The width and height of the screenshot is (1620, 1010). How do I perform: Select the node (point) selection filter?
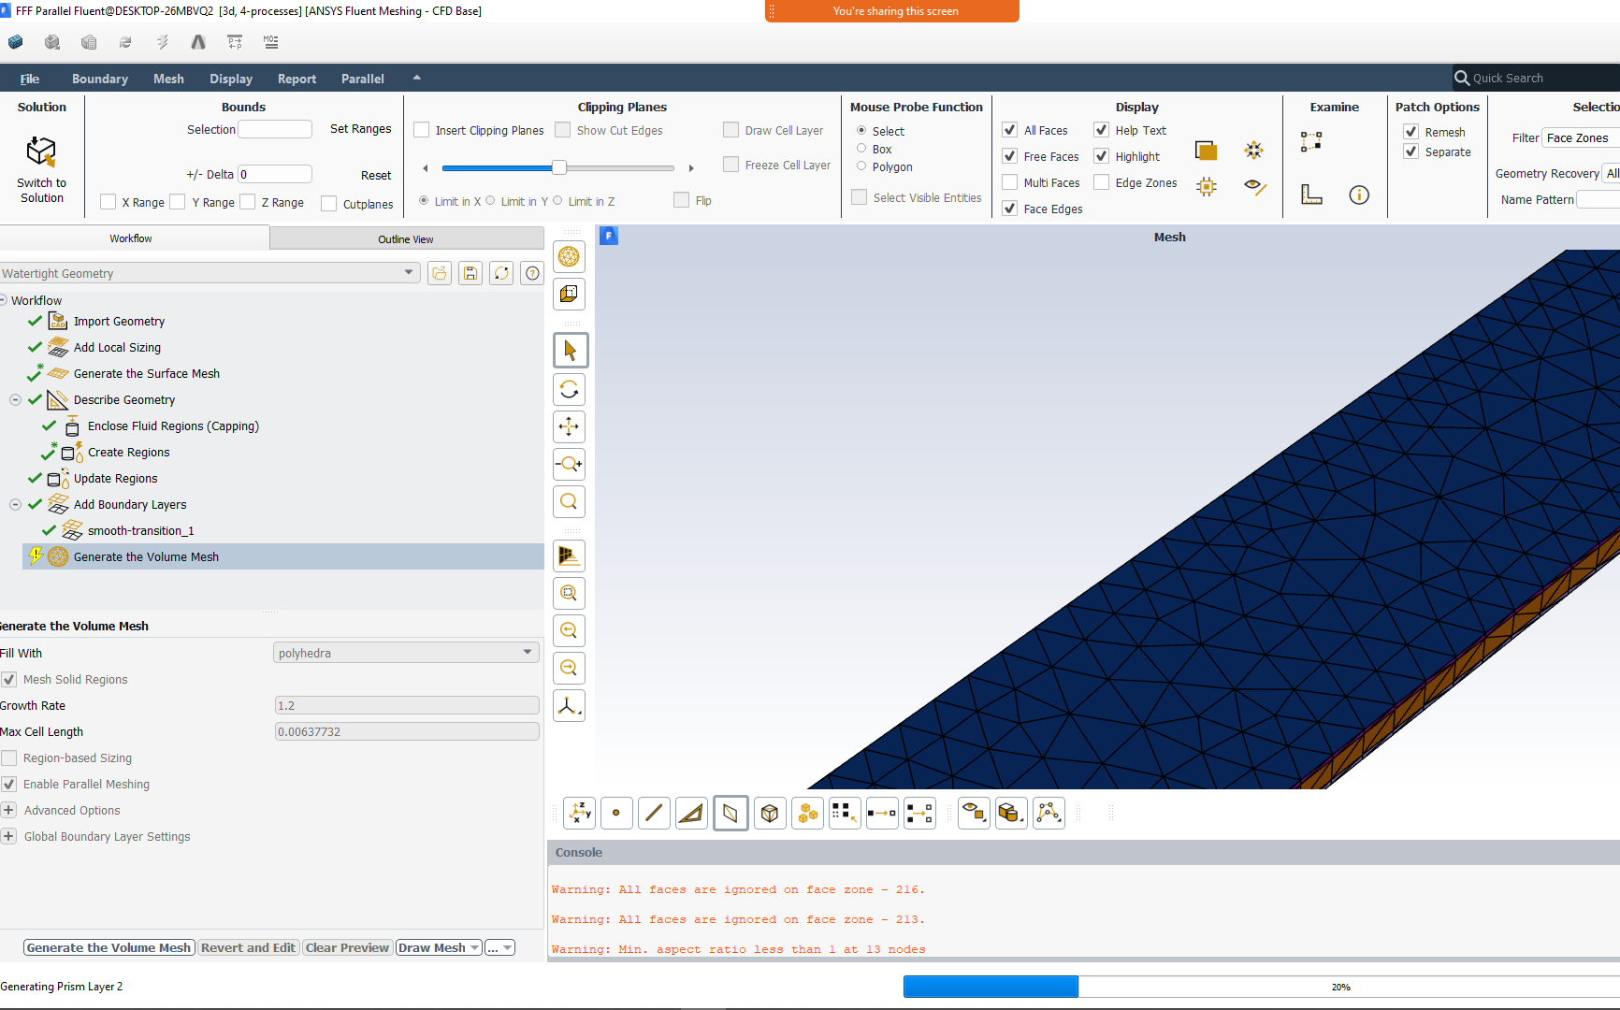[x=616, y=813]
